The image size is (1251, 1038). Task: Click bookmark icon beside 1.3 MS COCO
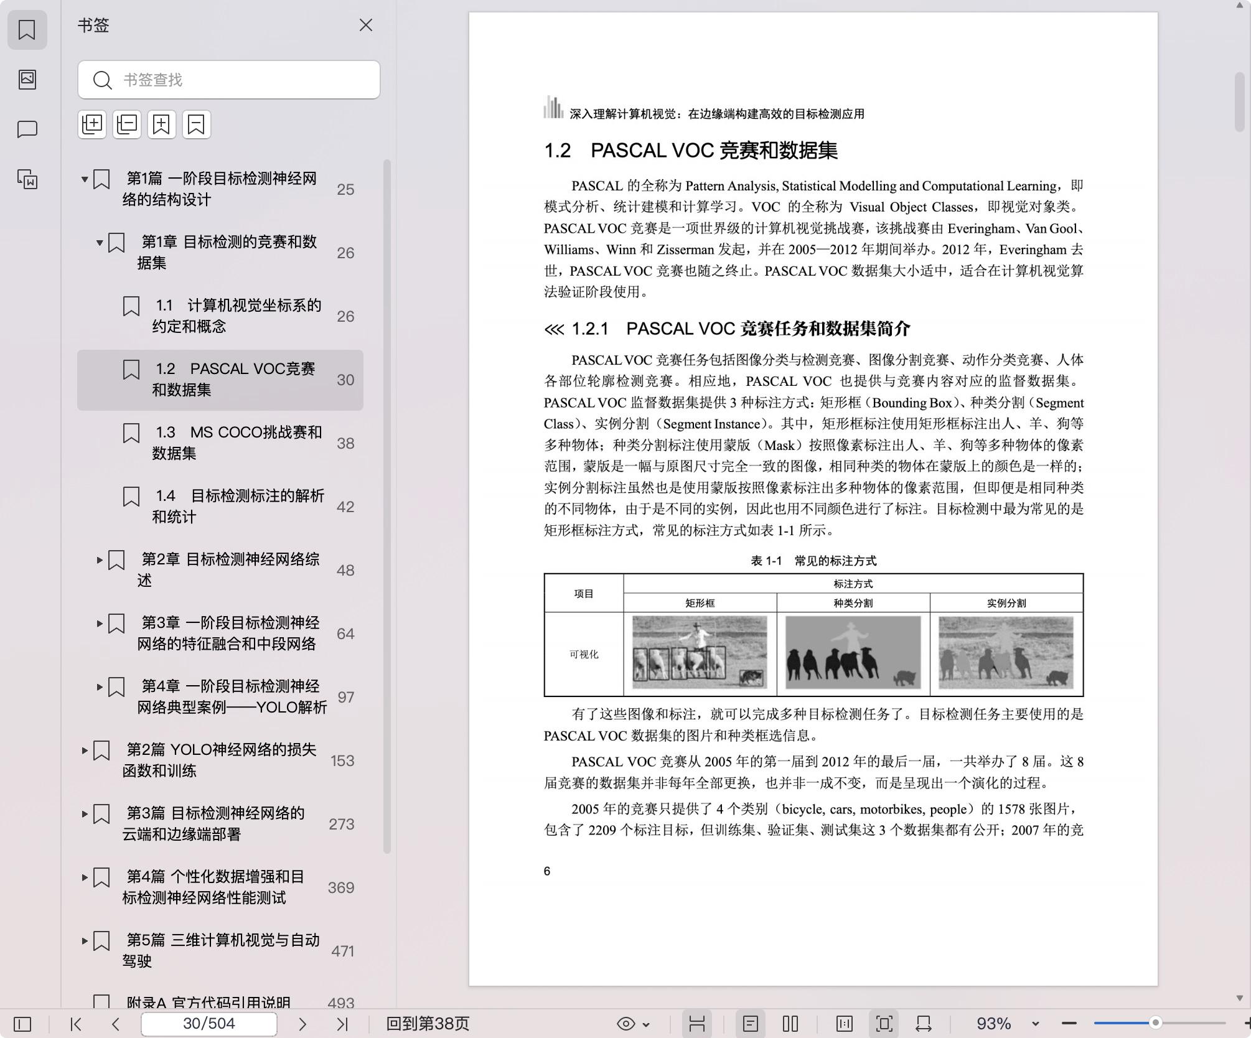pyautogui.click(x=131, y=433)
